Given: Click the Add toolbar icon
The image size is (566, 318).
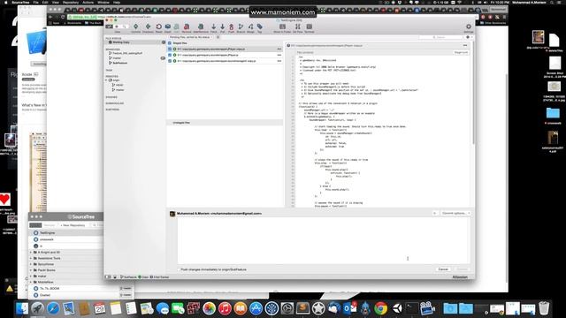Looking at the screenshot, I should pos(177,27).
